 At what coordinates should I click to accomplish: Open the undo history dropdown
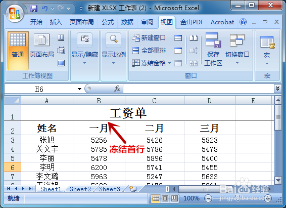[53, 9]
